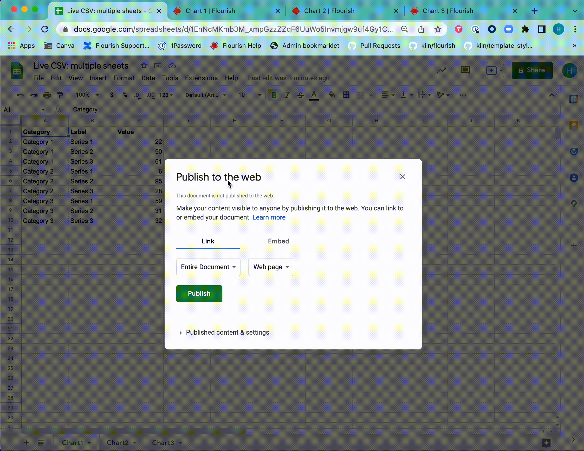The image size is (584, 451).
Task: Open the Web page format dropdown
Action: [270, 267]
